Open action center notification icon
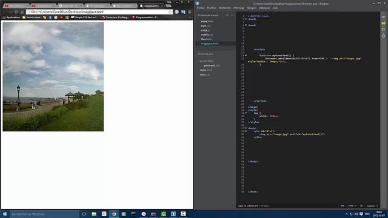Viewport: 388px width, 218px height. coord(361,214)
